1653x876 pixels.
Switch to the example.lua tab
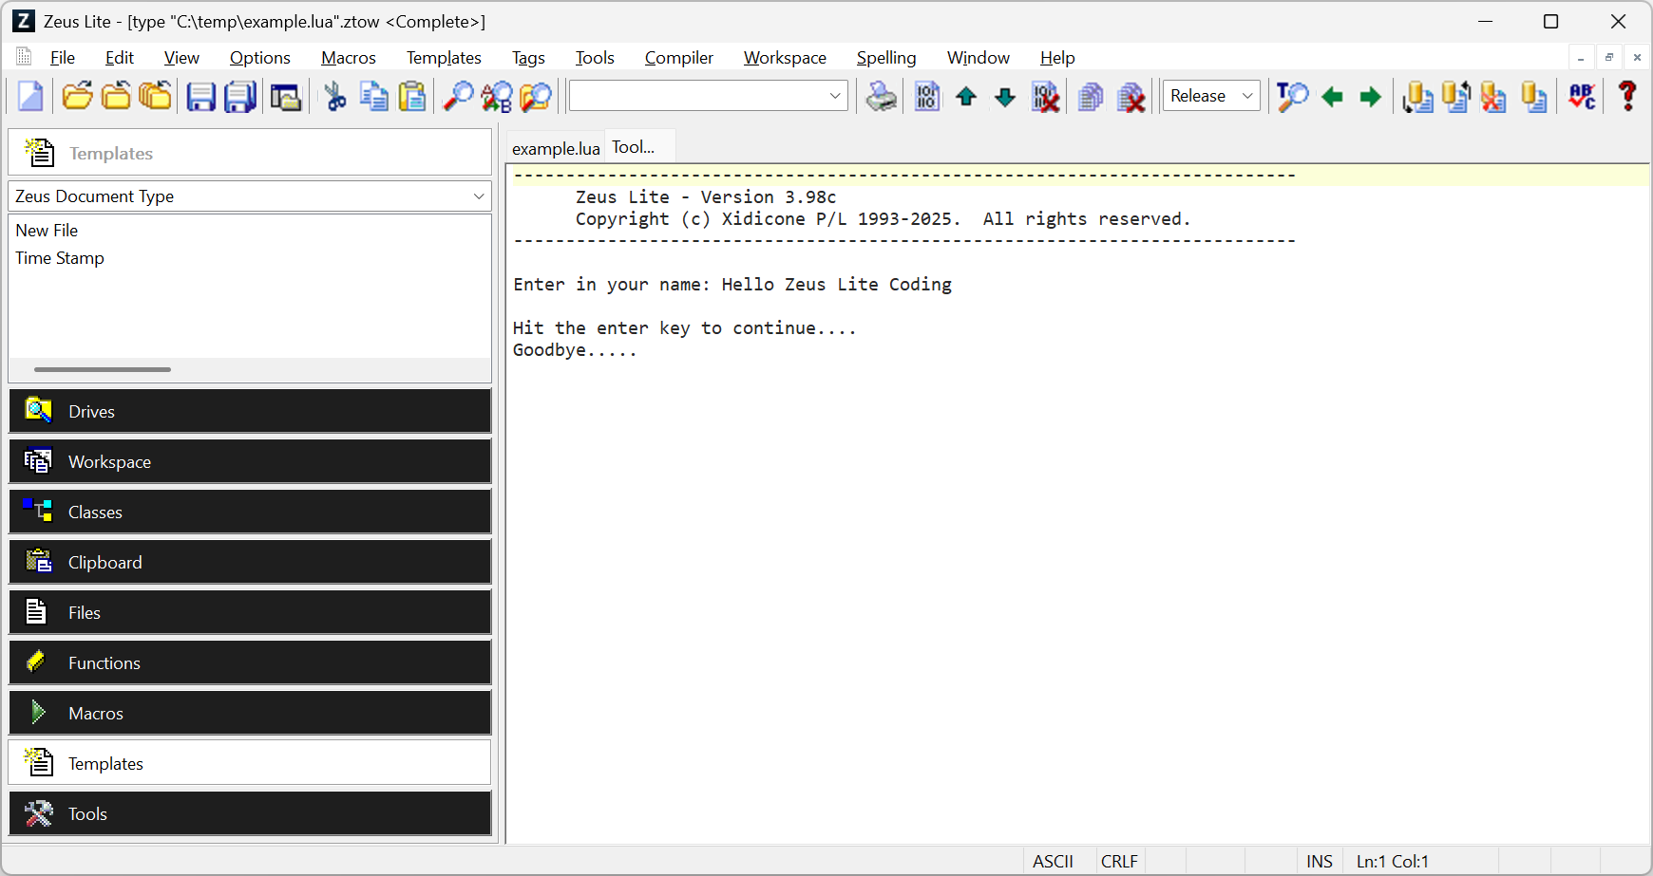click(x=556, y=148)
